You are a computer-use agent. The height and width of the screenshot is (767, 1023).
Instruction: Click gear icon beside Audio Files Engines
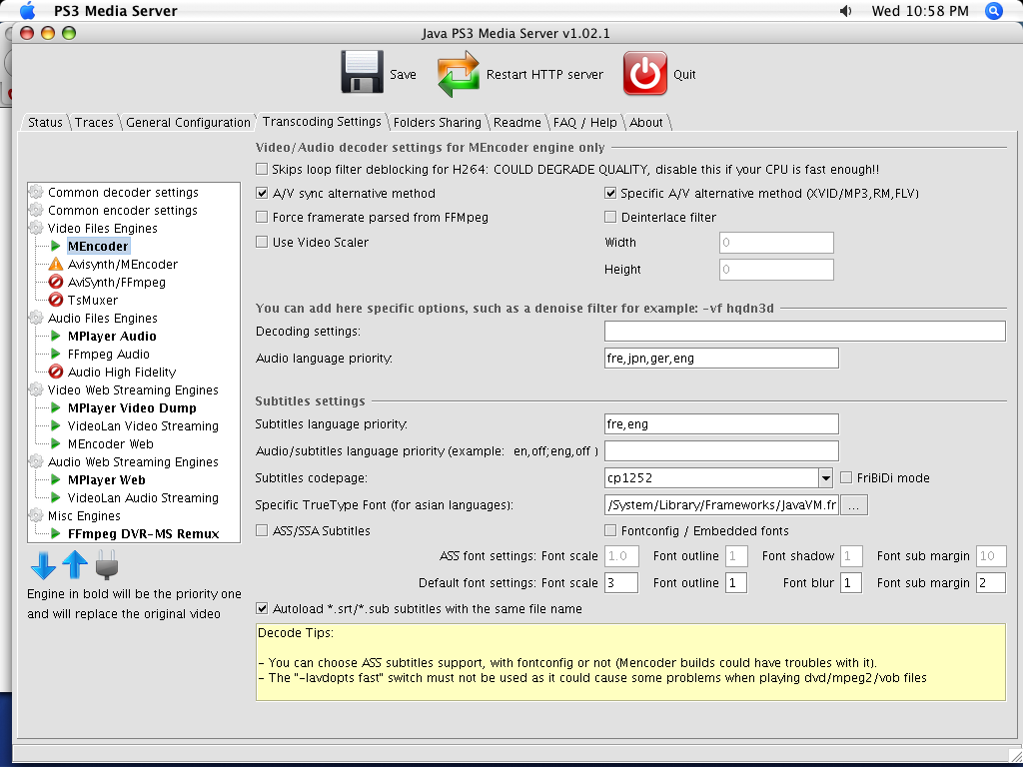point(36,319)
